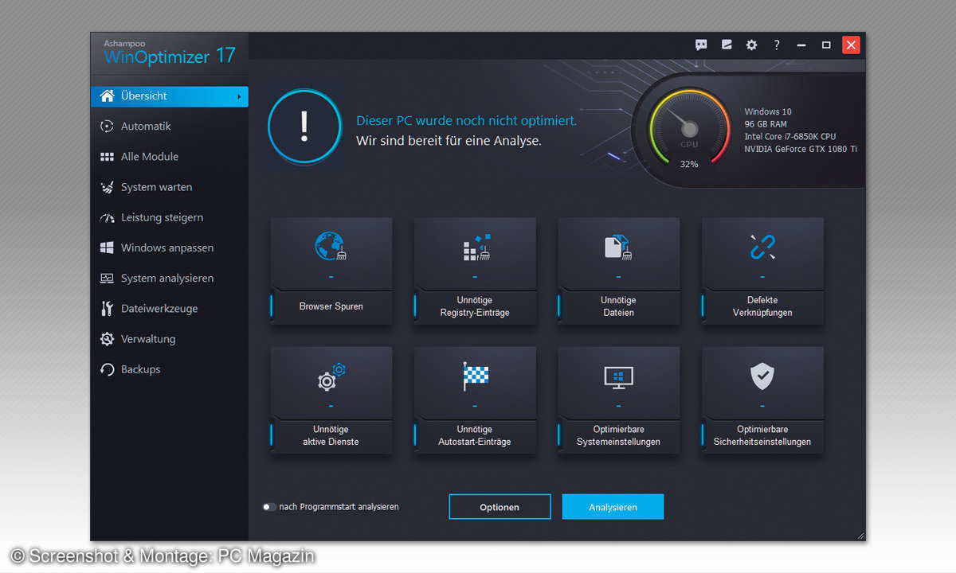956x573 pixels.
Task: Click the Übersicht home icon
Action: [x=107, y=95]
